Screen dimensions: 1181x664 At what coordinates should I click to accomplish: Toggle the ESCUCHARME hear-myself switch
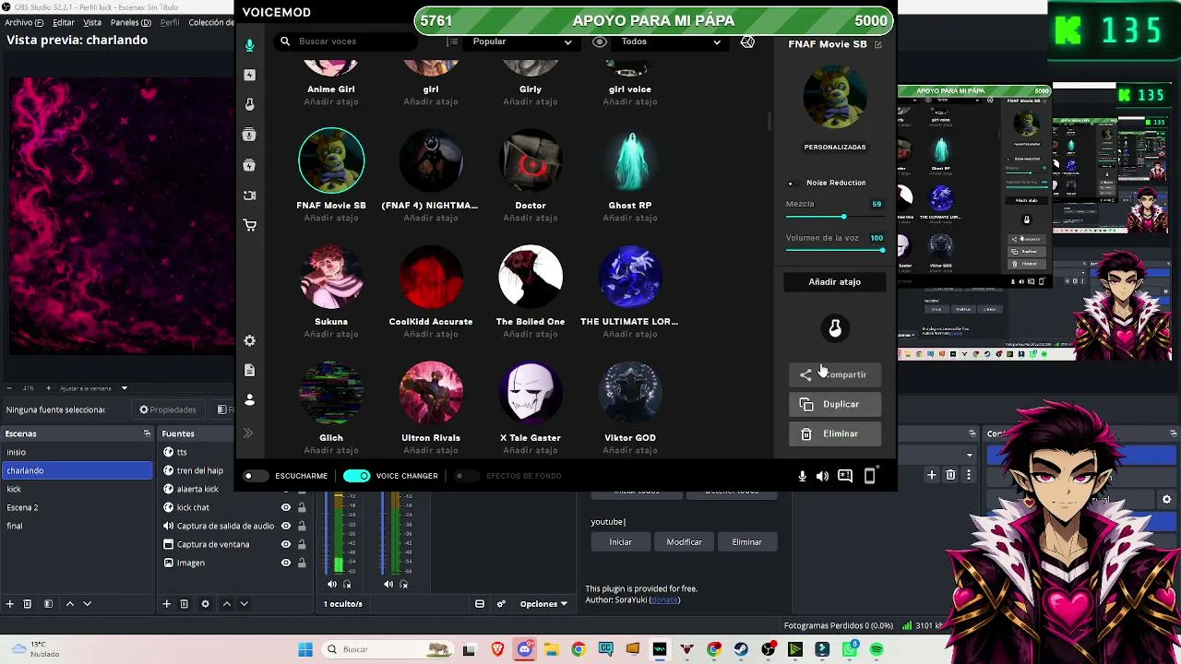coord(256,476)
